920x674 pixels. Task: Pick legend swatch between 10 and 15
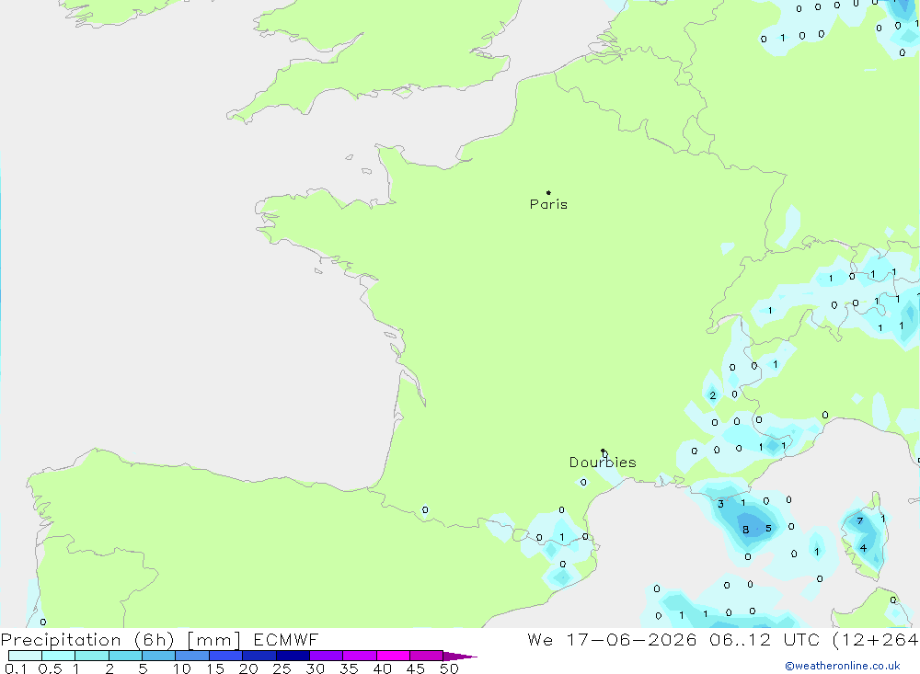(192, 656)
